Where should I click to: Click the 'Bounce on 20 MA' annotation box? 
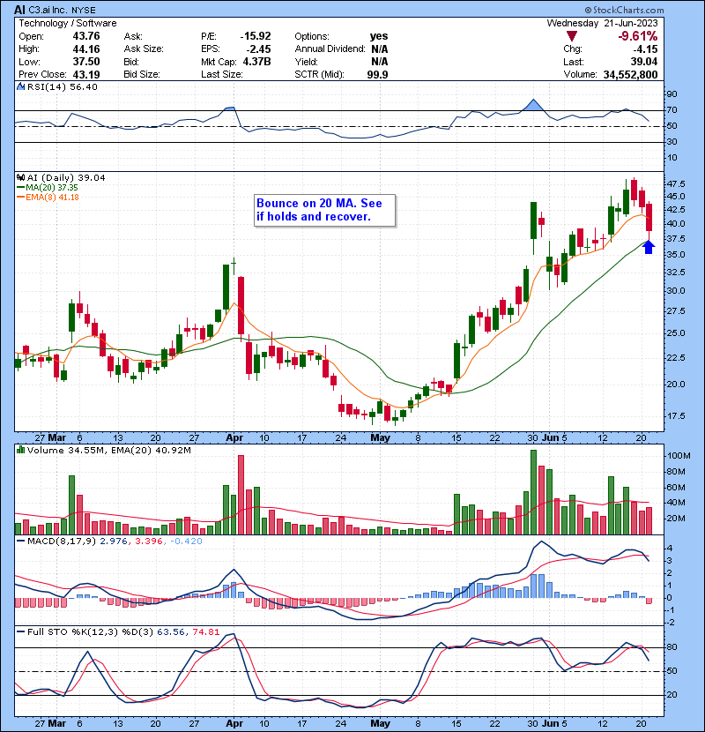(x=324, y=210)
